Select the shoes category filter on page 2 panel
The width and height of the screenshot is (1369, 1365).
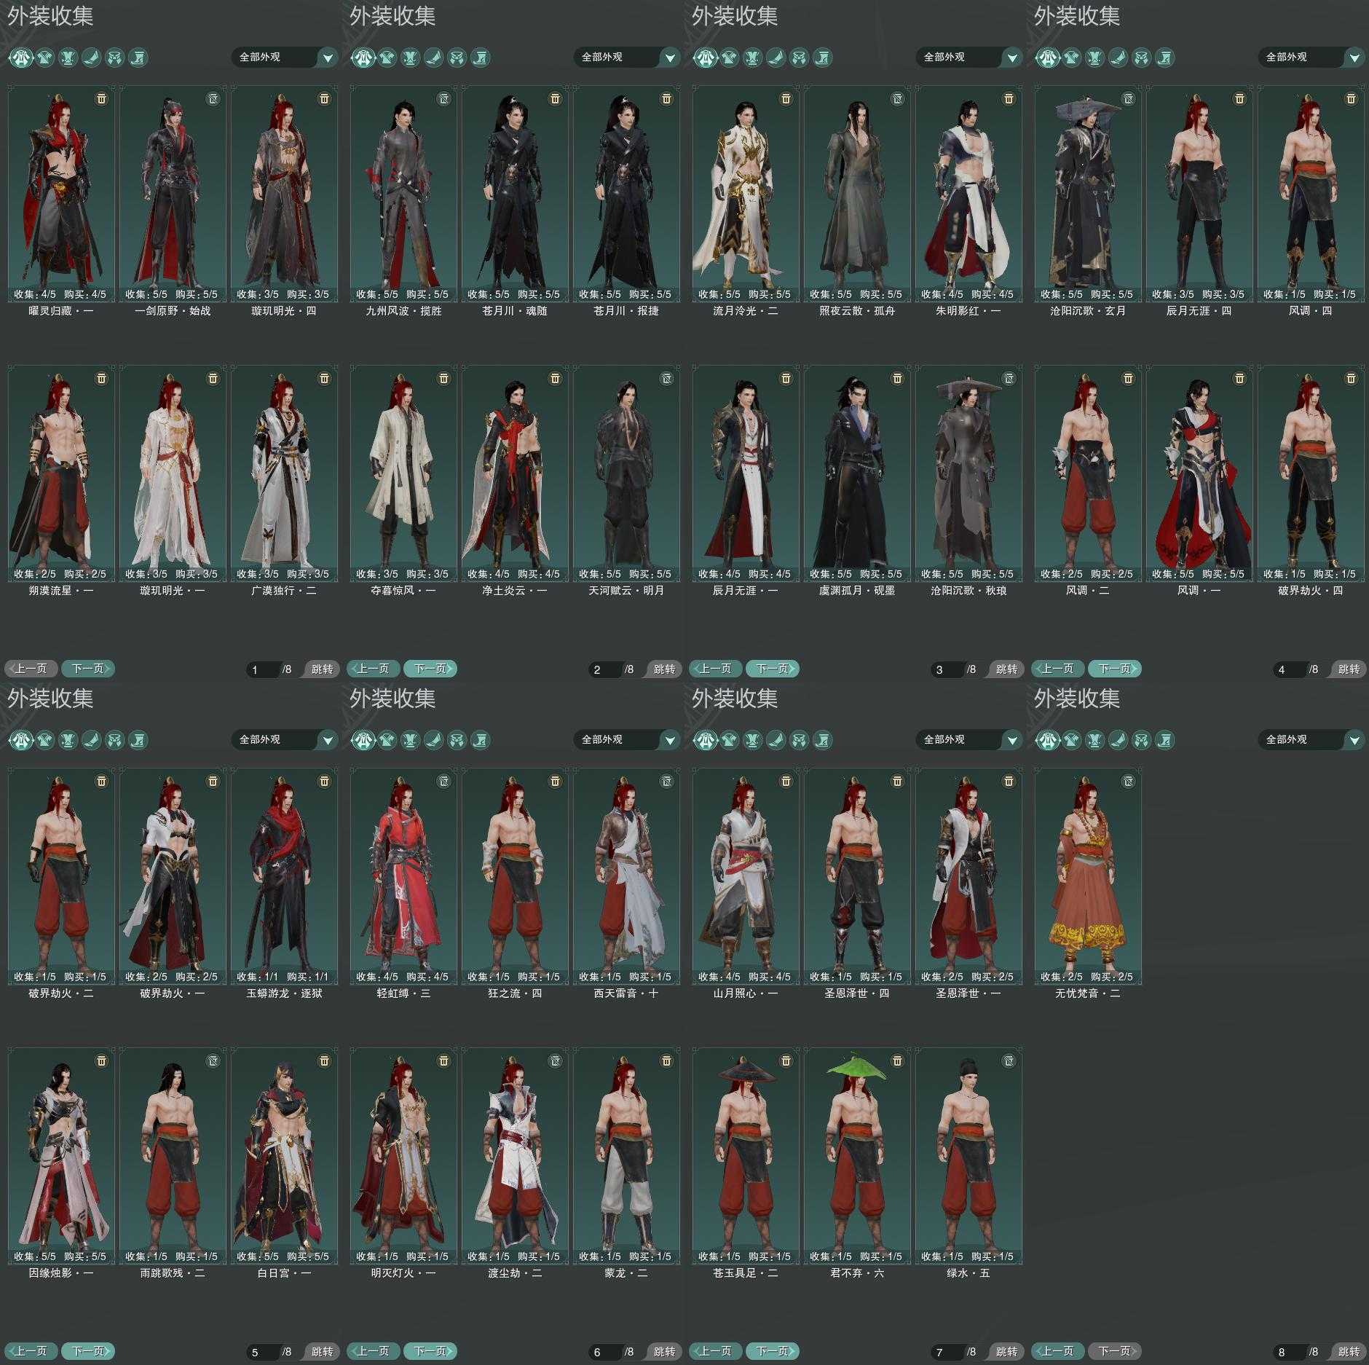pyautogui.click(x=433, y=57)
